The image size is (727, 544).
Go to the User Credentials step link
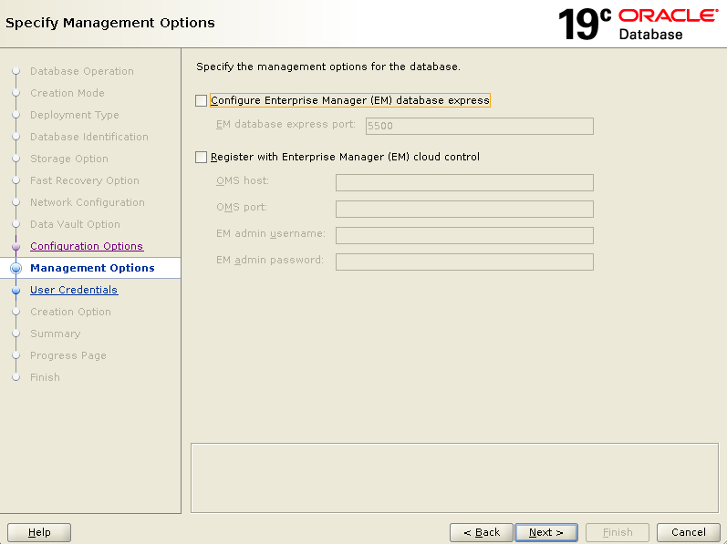[74, 290]
